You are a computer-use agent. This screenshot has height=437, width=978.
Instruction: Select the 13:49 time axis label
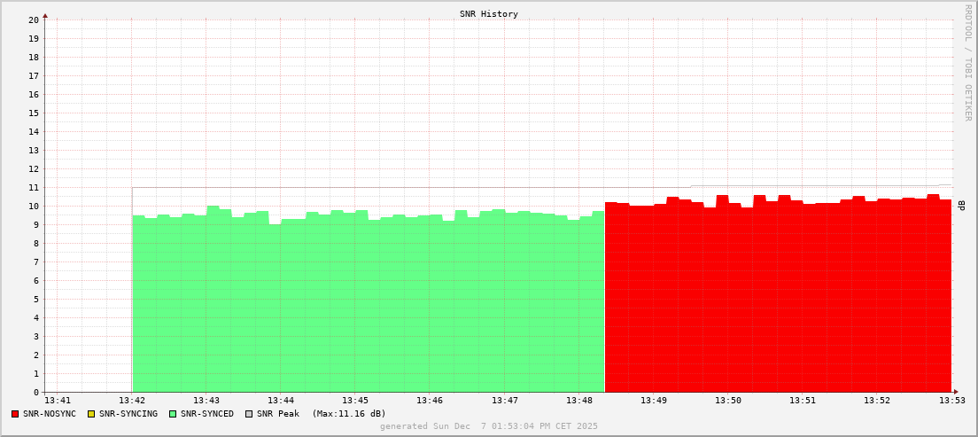coord(653,402)
